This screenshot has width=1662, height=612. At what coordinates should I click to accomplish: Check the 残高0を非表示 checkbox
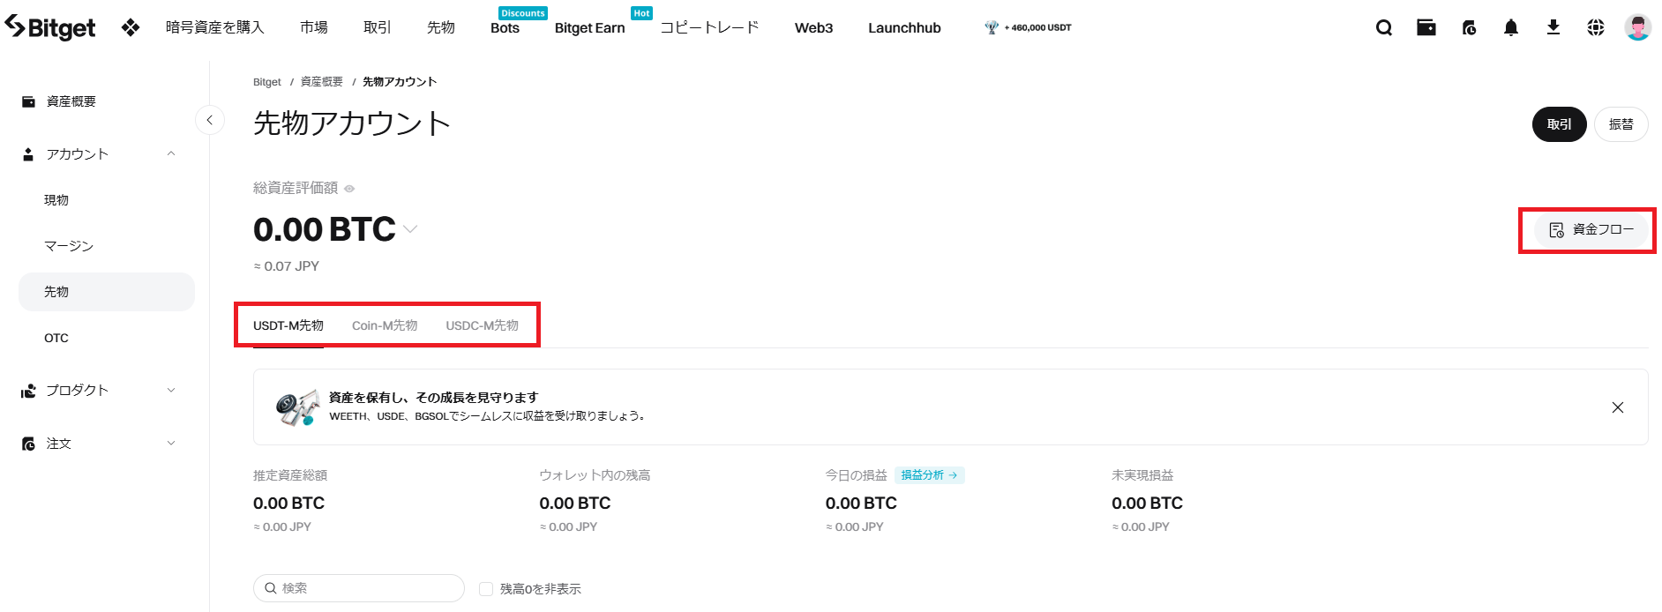486,589
